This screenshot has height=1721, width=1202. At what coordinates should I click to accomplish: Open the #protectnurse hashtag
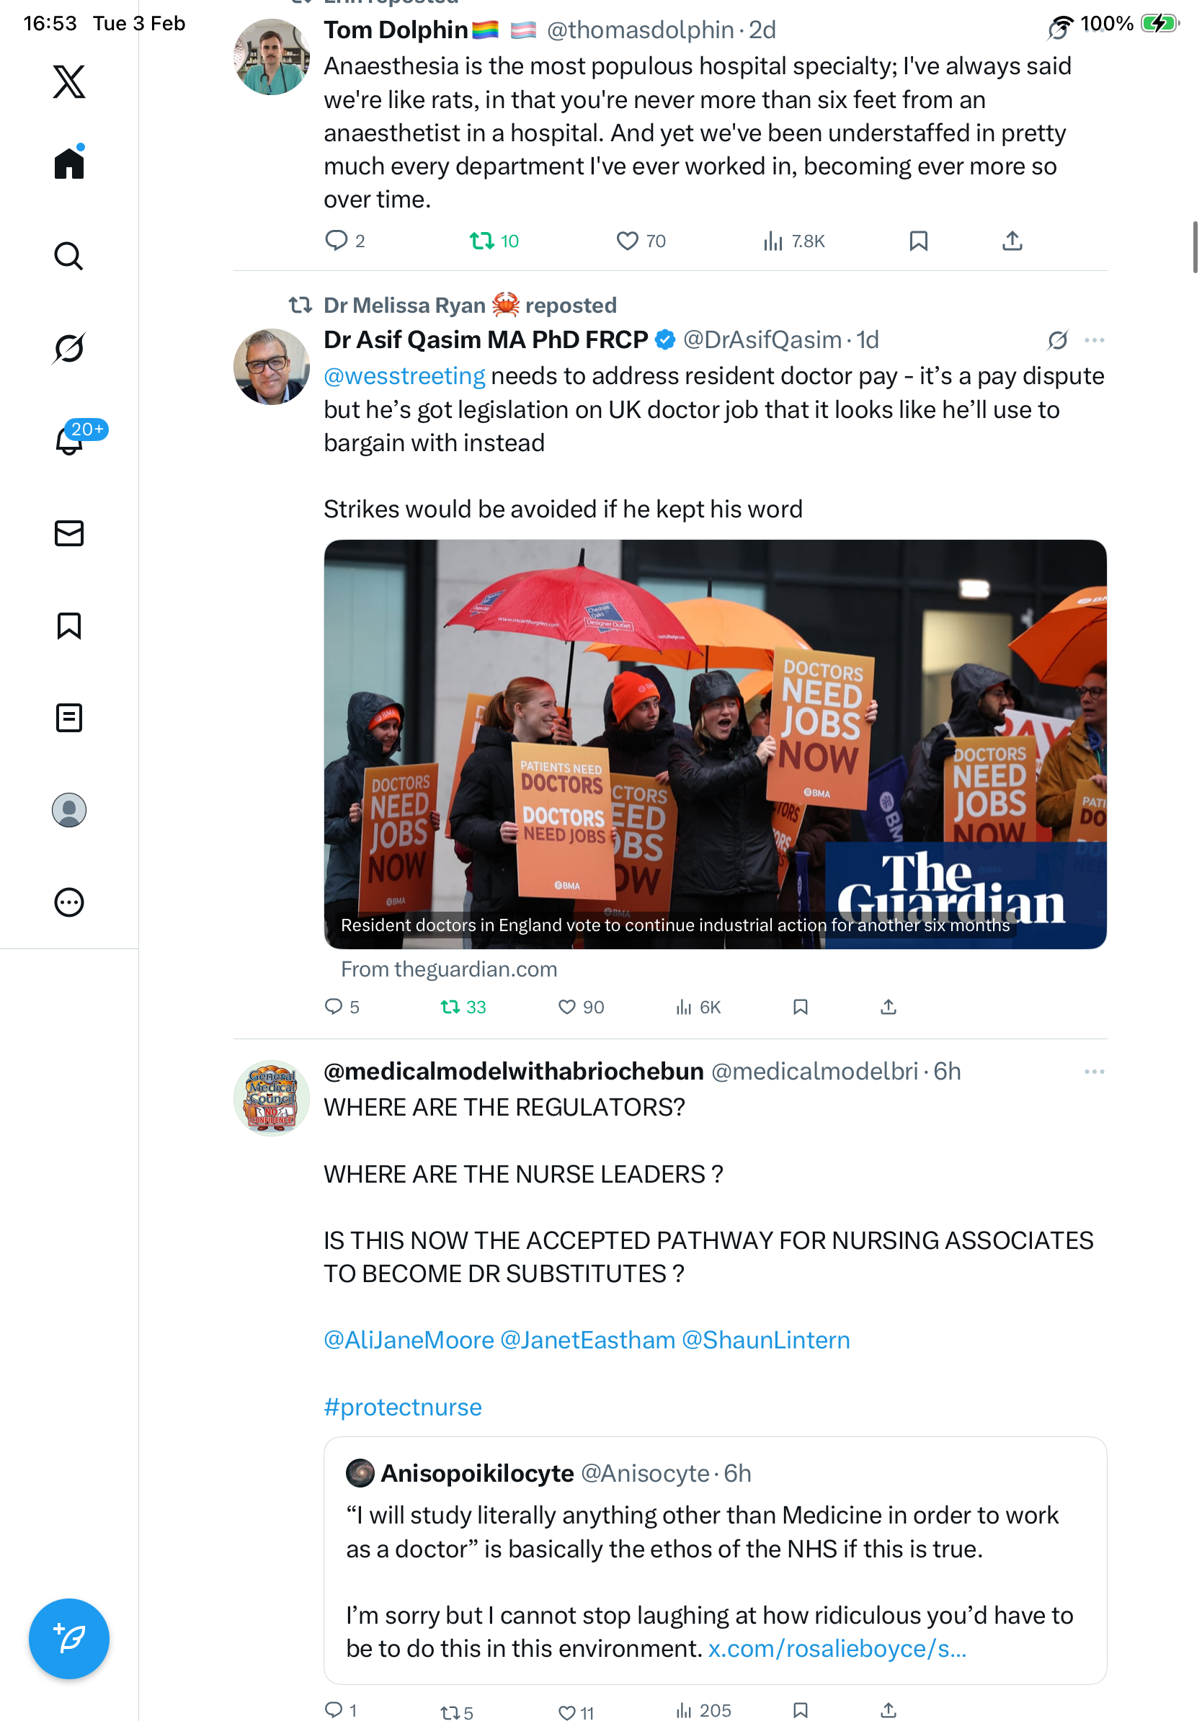tap(402, 1407)
